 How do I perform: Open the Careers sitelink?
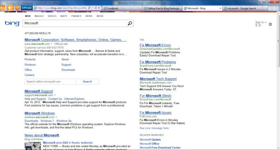click(29, 75)
